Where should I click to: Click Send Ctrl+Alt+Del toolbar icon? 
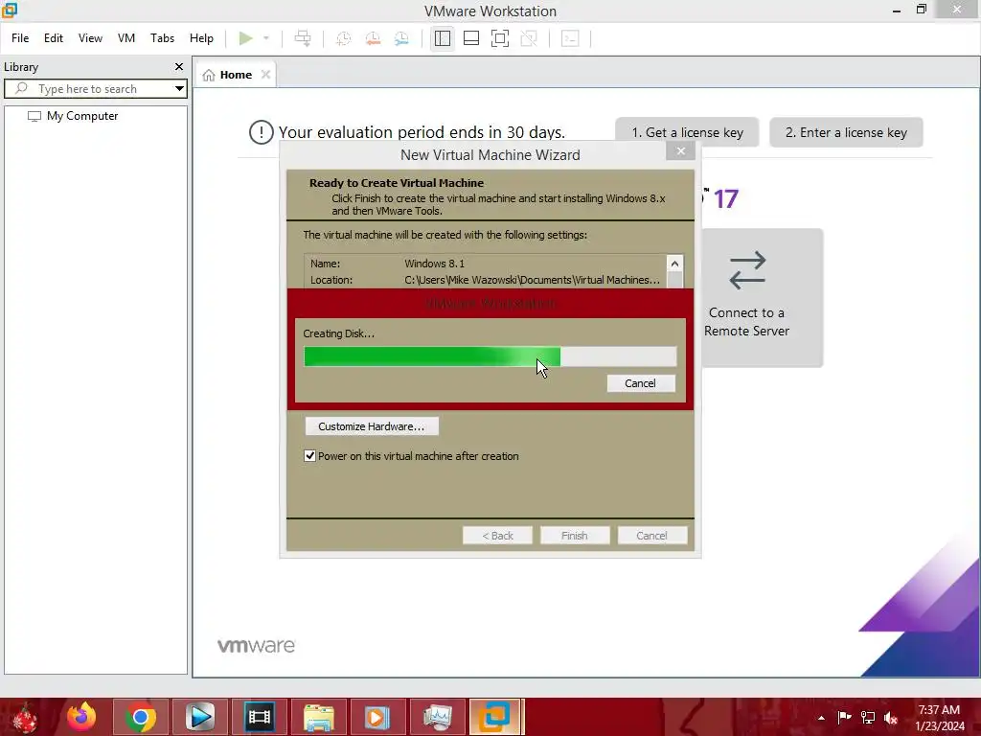[x=303, y=38]
